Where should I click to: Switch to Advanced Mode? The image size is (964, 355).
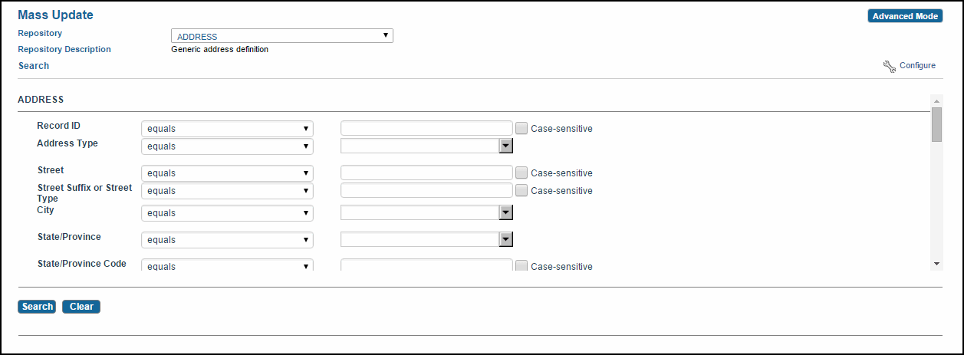[x=905, y=16]
